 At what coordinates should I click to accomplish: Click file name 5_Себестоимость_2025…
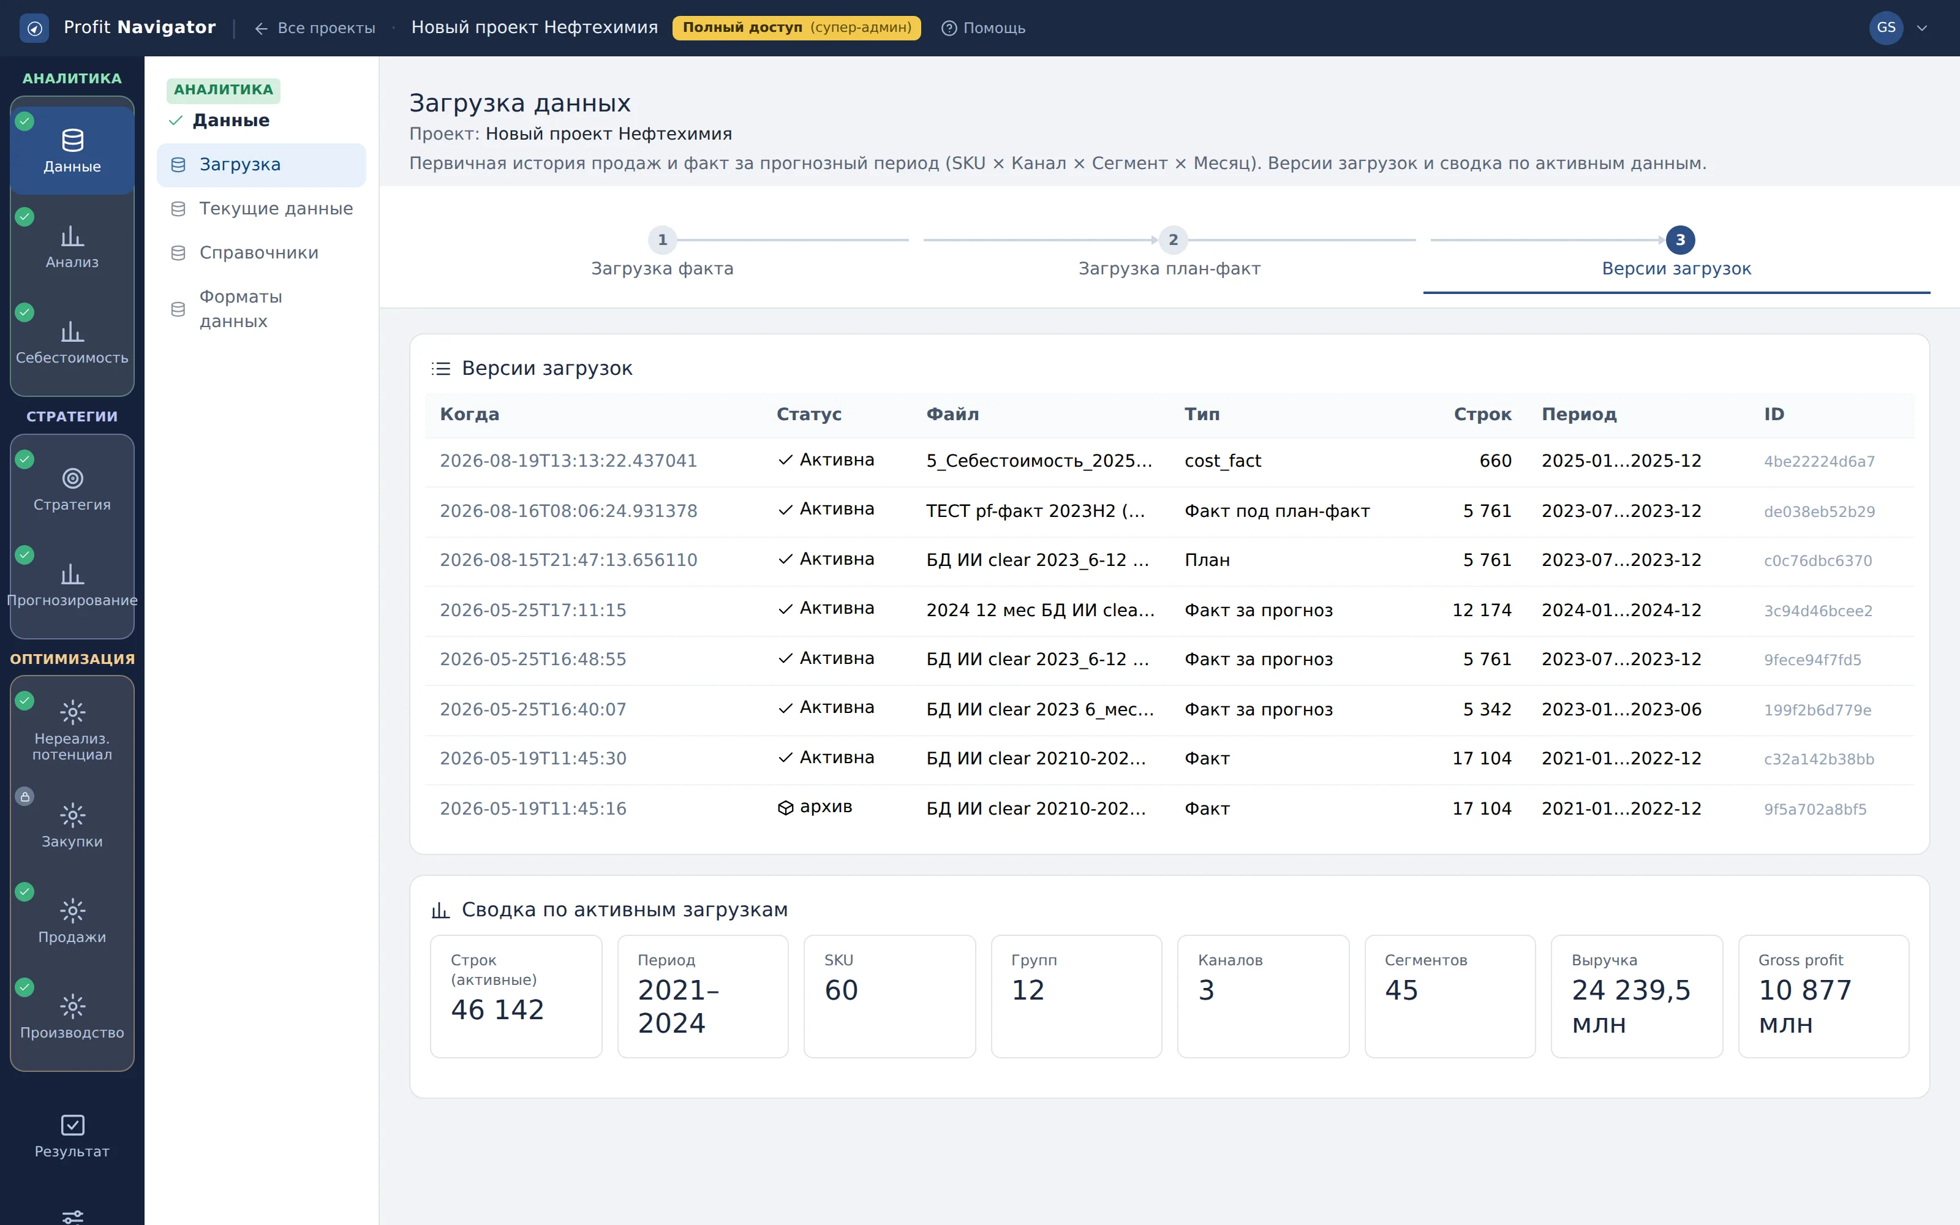tap(1039, 461)
